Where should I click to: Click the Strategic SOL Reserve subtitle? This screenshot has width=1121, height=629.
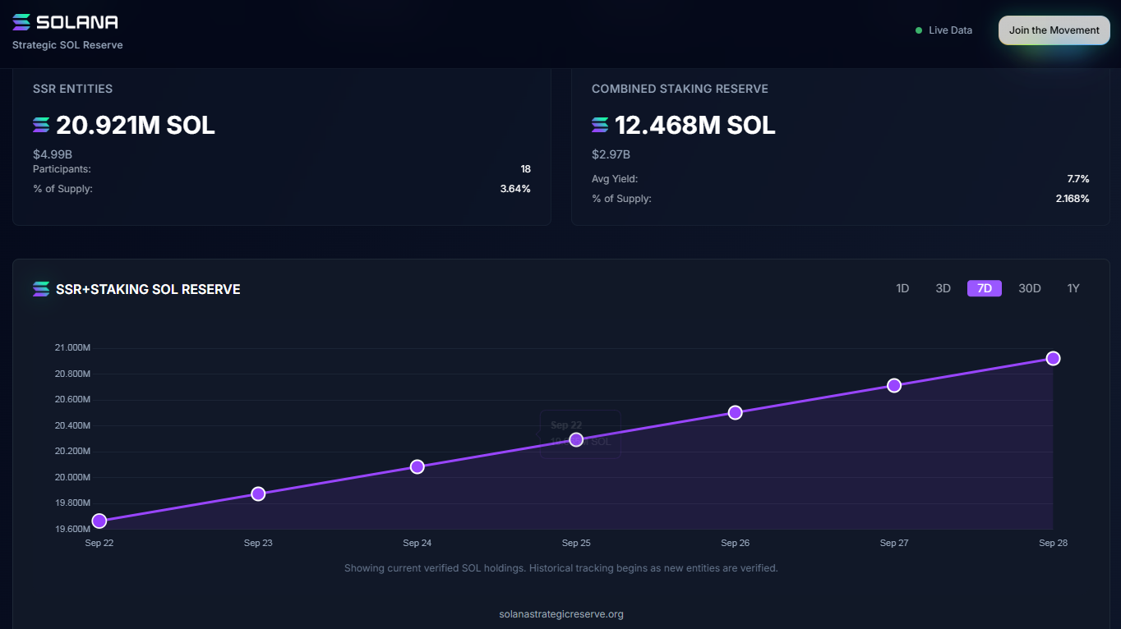[x=67, y=45]
